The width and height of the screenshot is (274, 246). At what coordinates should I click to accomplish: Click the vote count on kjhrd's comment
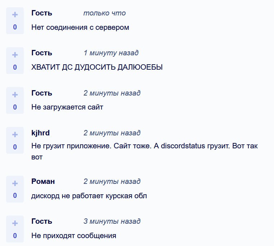[x=15, y=147]
